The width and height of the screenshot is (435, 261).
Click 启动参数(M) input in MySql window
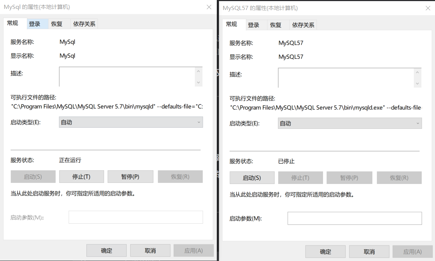(136, 217)
